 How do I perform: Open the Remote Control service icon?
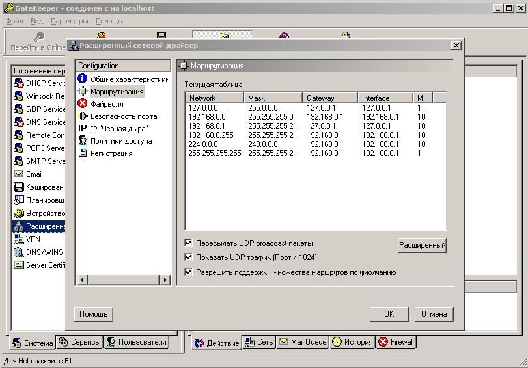pyautogui.click(x=18, y=135)
